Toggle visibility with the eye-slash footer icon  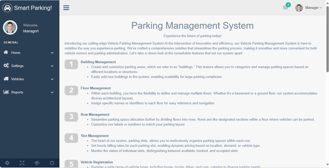37,163
